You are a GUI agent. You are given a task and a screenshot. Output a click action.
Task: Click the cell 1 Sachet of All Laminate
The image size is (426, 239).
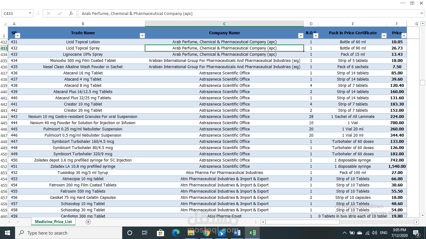[353, 117]
